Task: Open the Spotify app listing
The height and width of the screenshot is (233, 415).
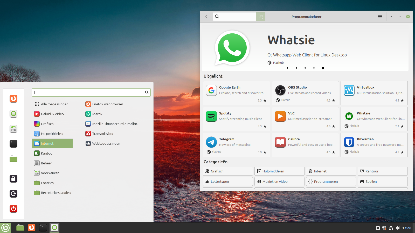Action: (x=236, y=119)
